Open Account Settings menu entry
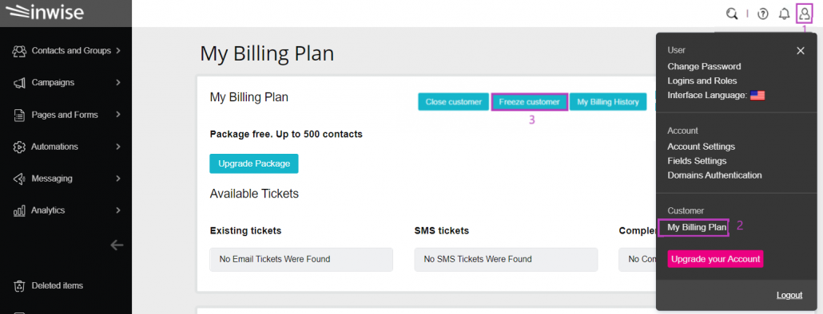 tap(702, 147)
